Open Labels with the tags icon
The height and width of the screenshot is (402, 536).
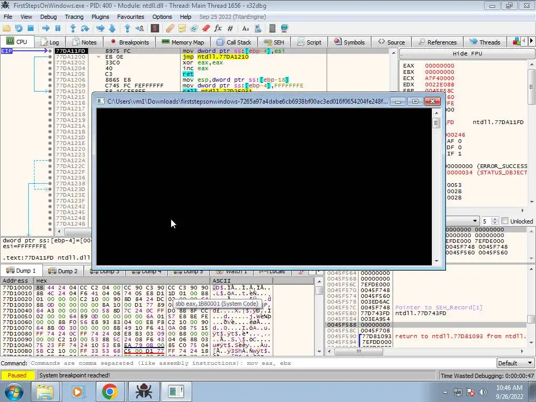click(194, 28)
